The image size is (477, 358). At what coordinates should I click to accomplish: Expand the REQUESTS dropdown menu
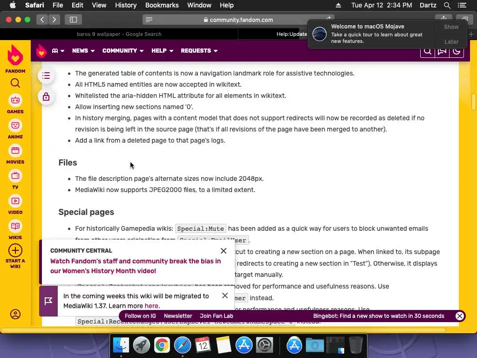pos(199,51)
